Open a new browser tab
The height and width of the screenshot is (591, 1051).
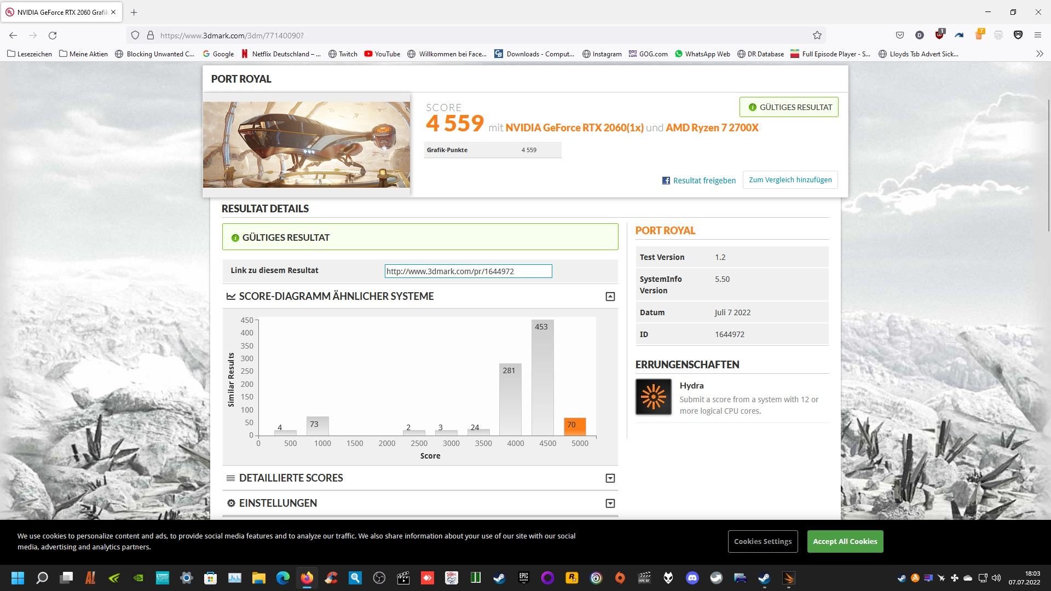tap(134, 12)
